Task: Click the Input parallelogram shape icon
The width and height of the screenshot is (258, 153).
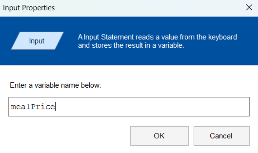Action: pyautogui.click(x=37, y=41)
